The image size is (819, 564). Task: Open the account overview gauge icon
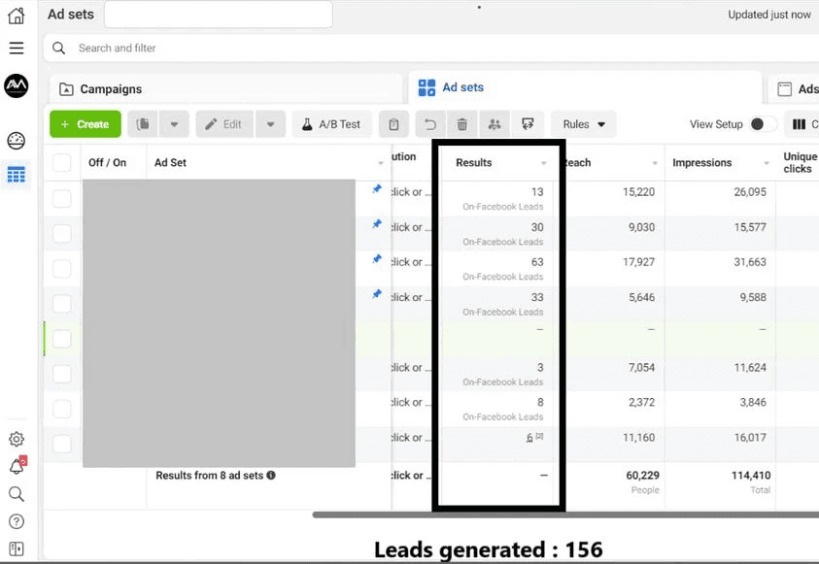17,141
